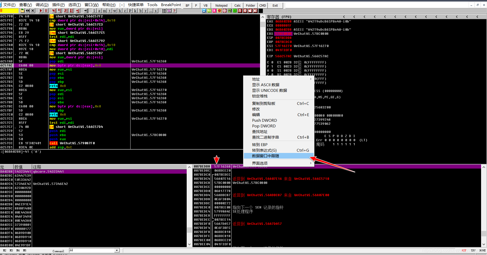Viewport: 487px width, 255px height.
Task: Click the M5 memory button
Action: 25,250
